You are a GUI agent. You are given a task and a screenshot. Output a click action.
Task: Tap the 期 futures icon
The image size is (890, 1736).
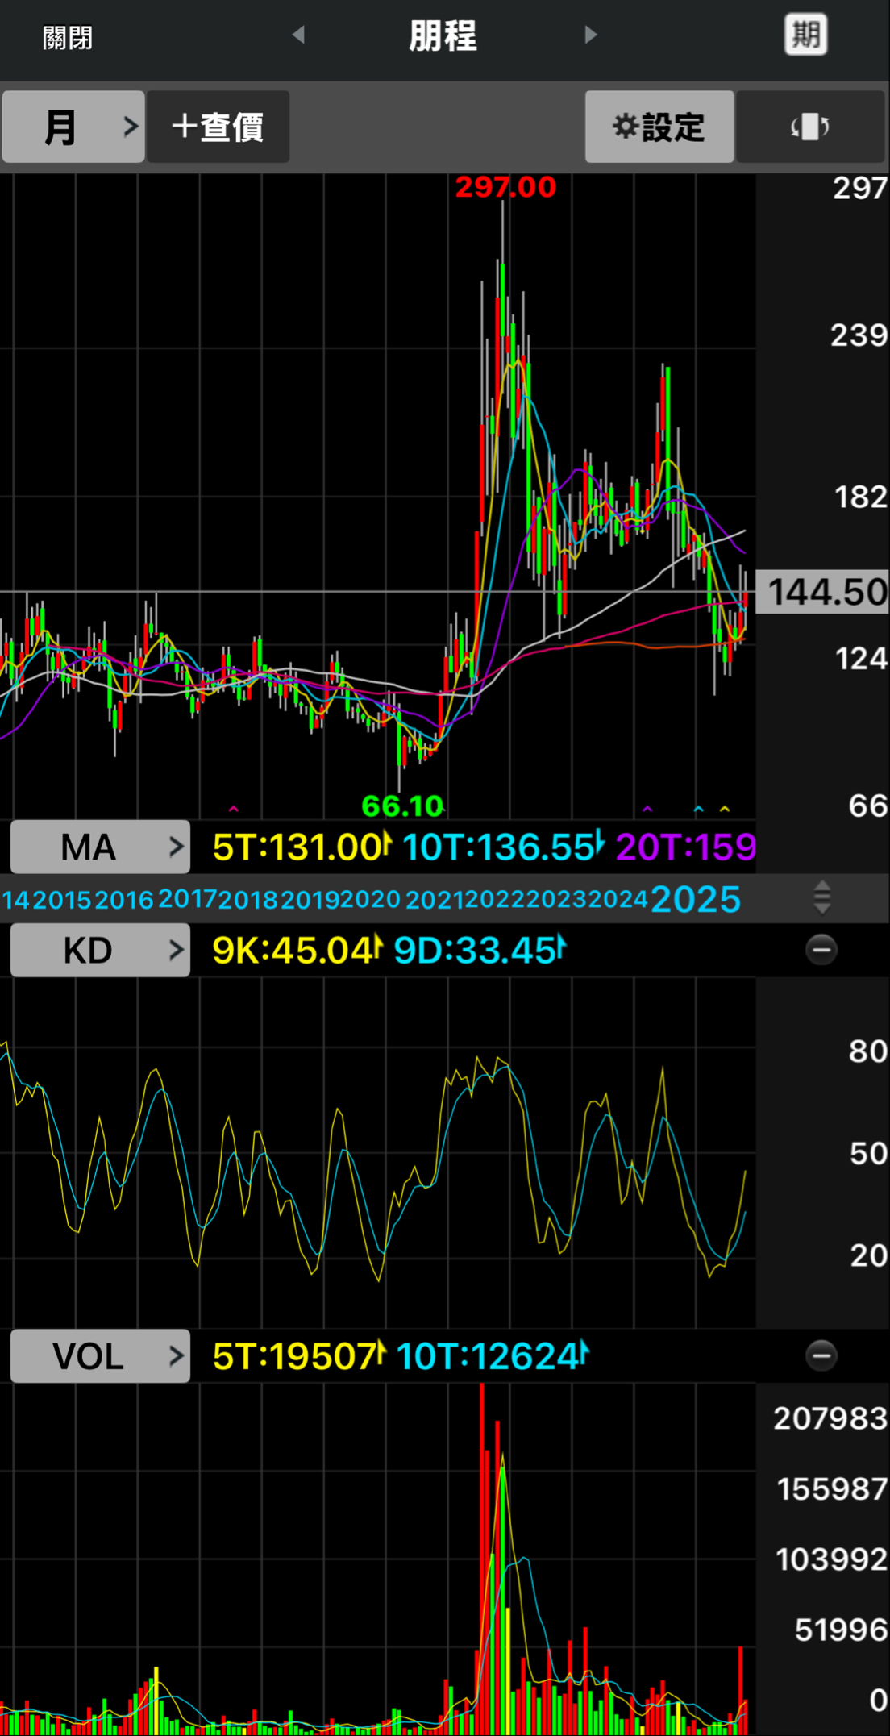click(805, 35)
